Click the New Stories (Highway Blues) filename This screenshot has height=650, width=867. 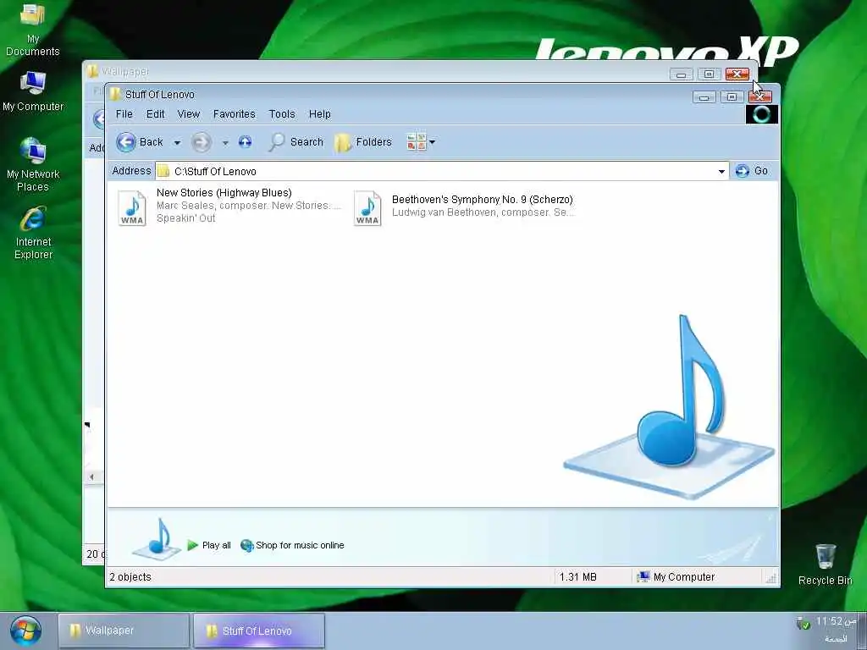(224, 192)
